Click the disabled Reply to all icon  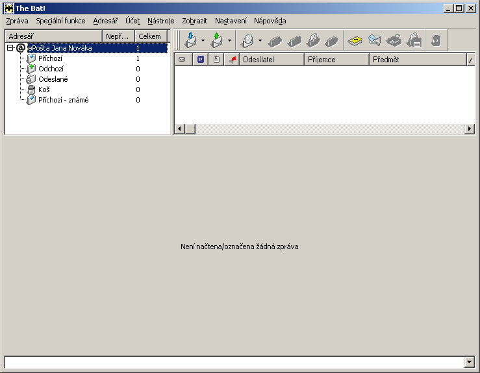click(294, 41)
